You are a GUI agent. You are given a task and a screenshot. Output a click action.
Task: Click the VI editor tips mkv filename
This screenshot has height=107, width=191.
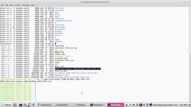point(76,73)
